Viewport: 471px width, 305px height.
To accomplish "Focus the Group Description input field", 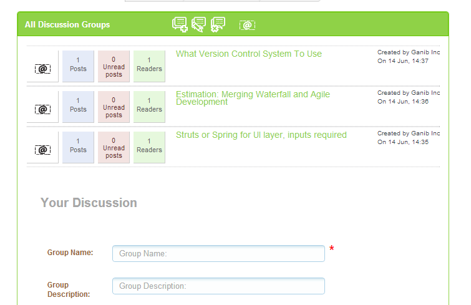I will pos(218,286).
